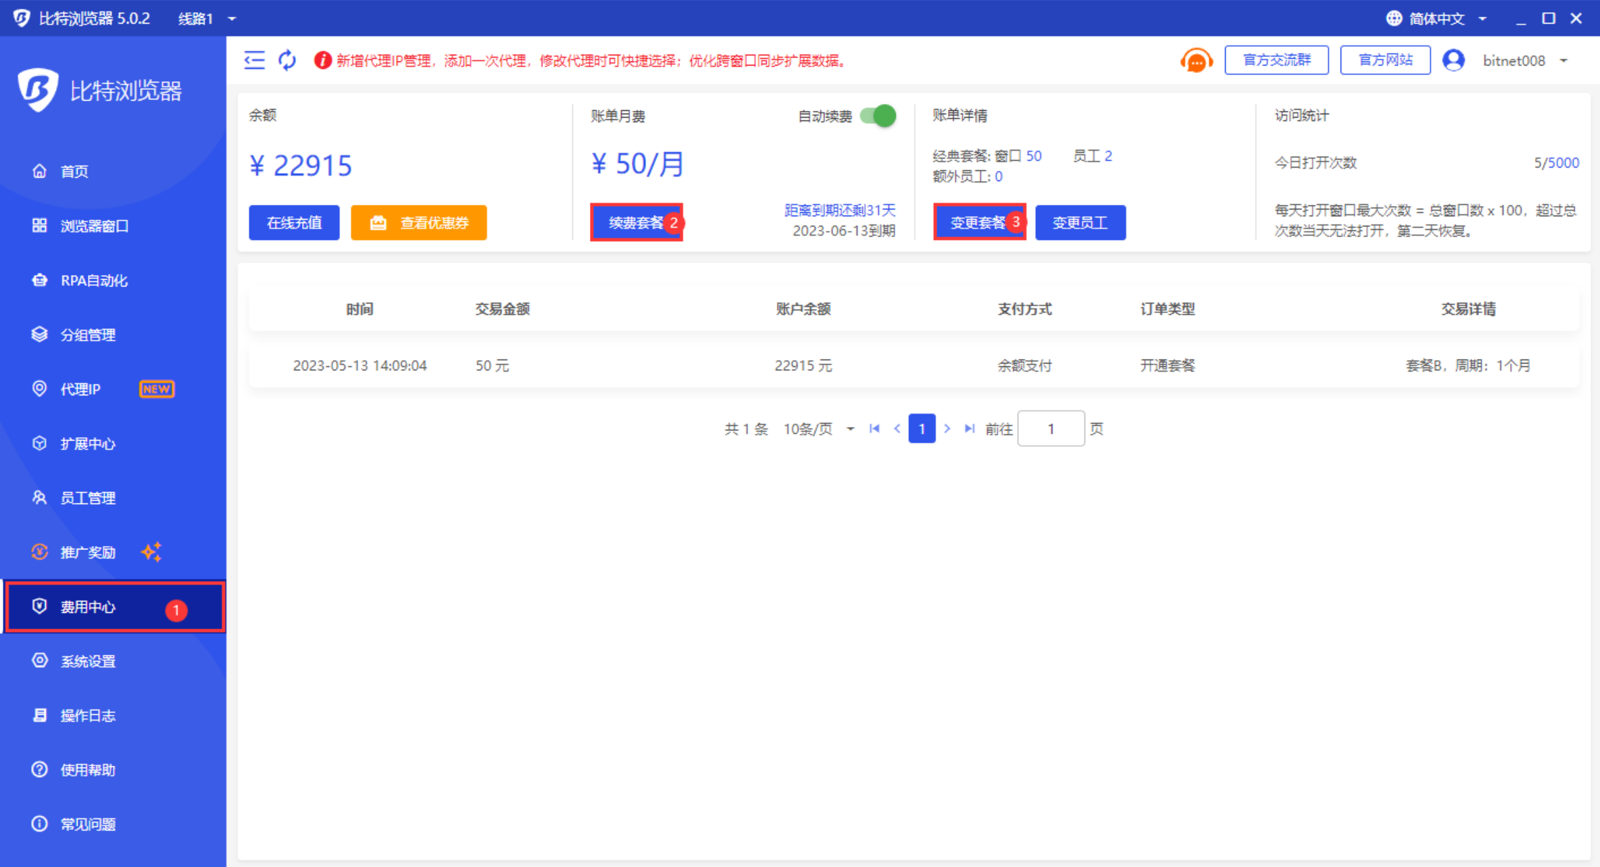This screenshot has width=1600, height=867.
Task: Click the 在线充值 button
Action: [x=294, y=222]
